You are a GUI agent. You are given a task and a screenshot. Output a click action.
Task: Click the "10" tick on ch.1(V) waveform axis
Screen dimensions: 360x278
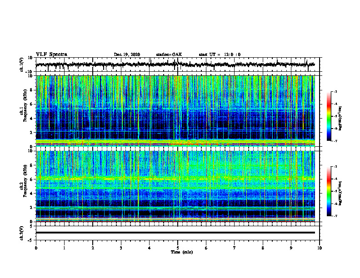pyautogui.click(x=30, y=58)
